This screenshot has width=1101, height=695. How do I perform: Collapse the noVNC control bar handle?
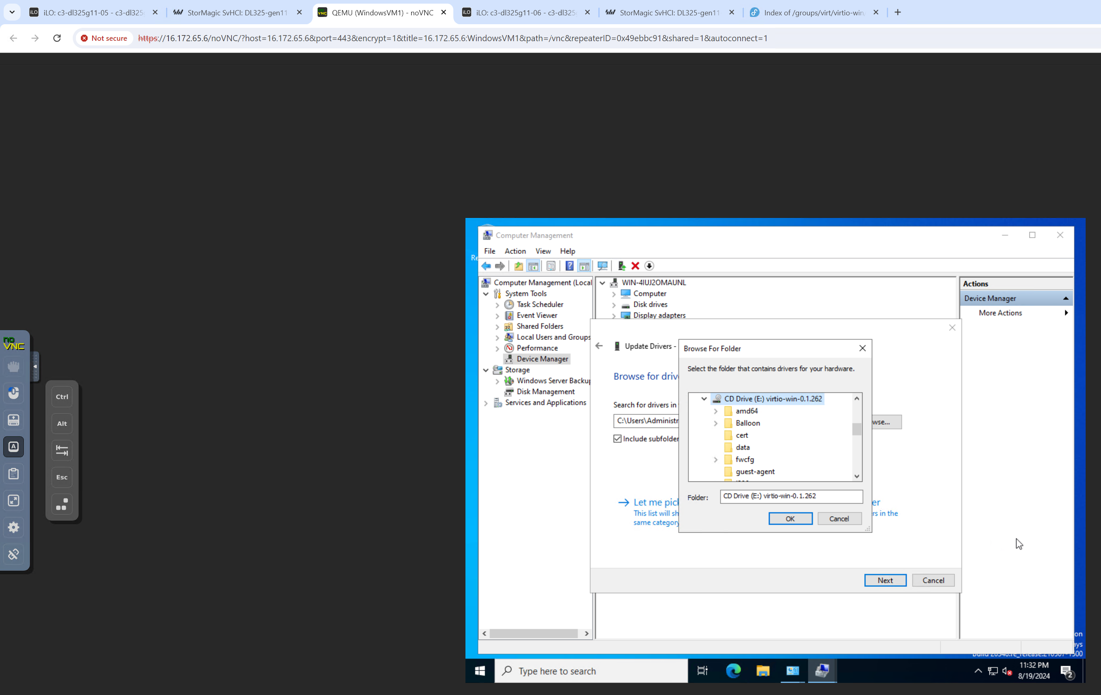[35, 366]
